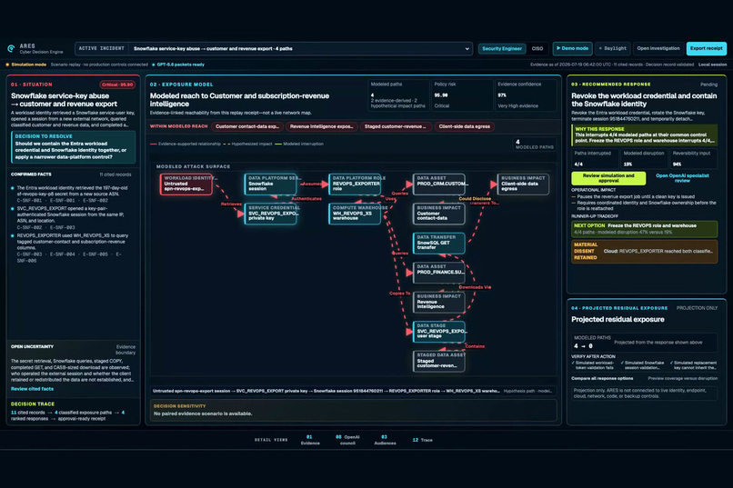Toggle Daylight theme
The image size is (733, 488).
(x=613, y=48)
